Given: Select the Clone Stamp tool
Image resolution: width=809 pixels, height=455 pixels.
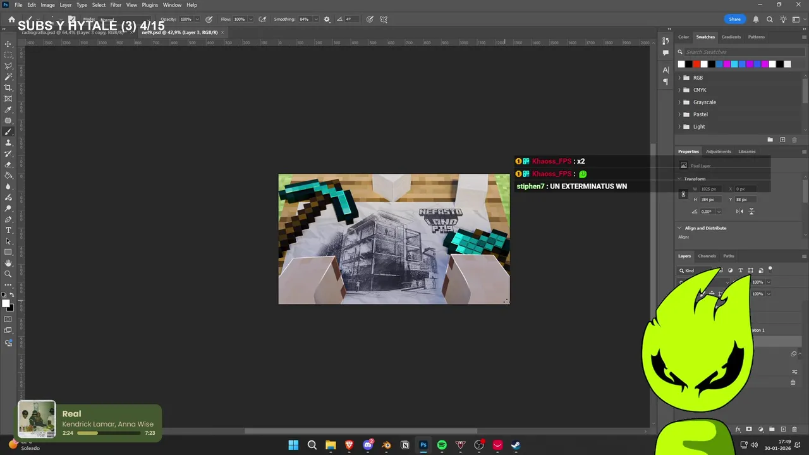Looking at the screenshot, I should click(8, 143).
